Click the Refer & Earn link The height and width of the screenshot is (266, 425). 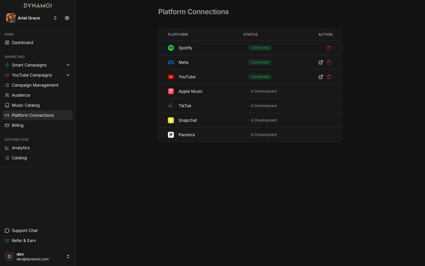pyautogui.click(x=24, y=241)
